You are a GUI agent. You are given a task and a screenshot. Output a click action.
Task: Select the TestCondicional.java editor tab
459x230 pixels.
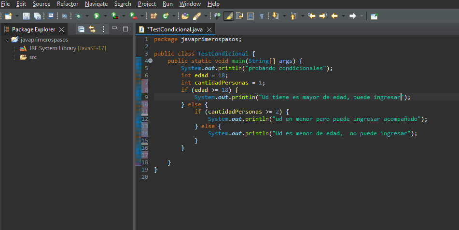tap(175, 29)
